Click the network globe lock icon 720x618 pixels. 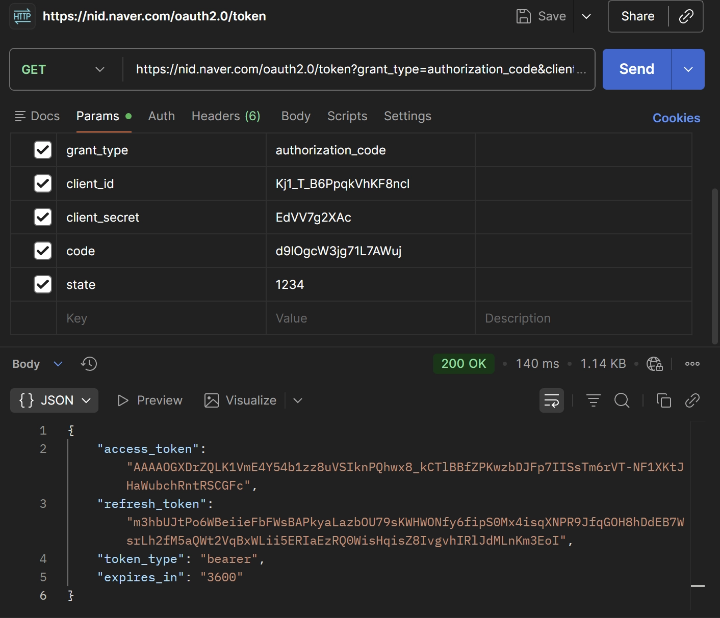click(x=654, y=364)
